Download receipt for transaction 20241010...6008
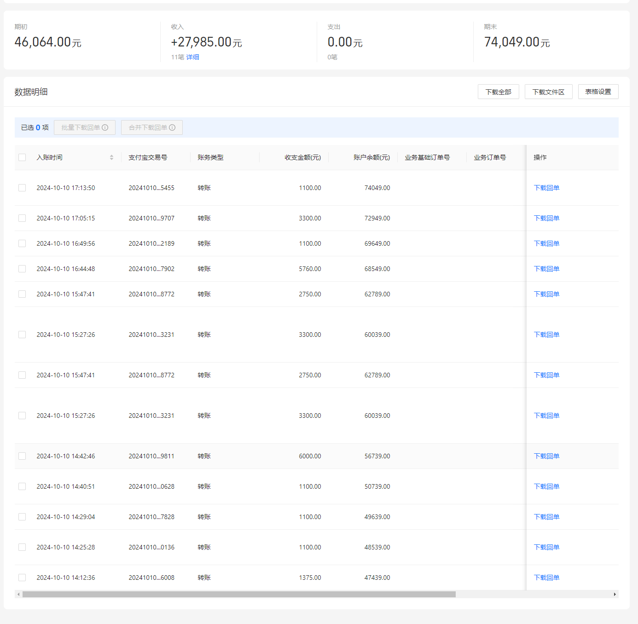Screen dimensions: 638x624 click(546, 578)
